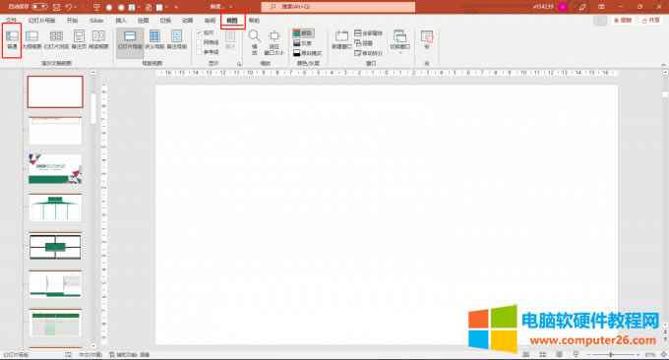
Task: Open the Show (显示) group dialog launcher
Action: (x=239, y=64)
